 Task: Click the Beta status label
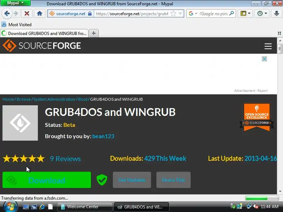[x=69, y=125]
